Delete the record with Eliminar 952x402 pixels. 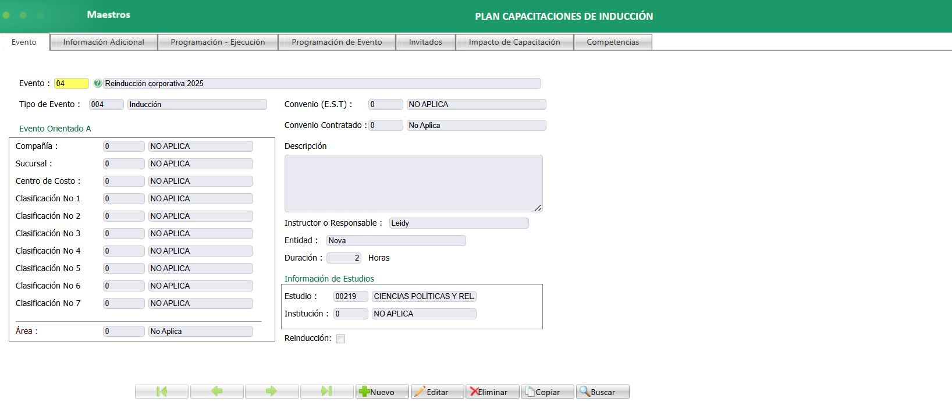point(492,392)
